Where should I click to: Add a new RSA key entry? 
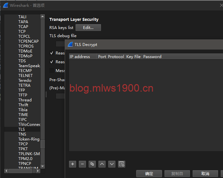pos(73,164)
